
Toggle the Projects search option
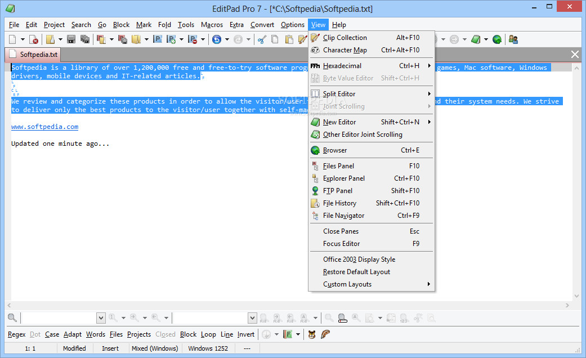click(139, 334)
